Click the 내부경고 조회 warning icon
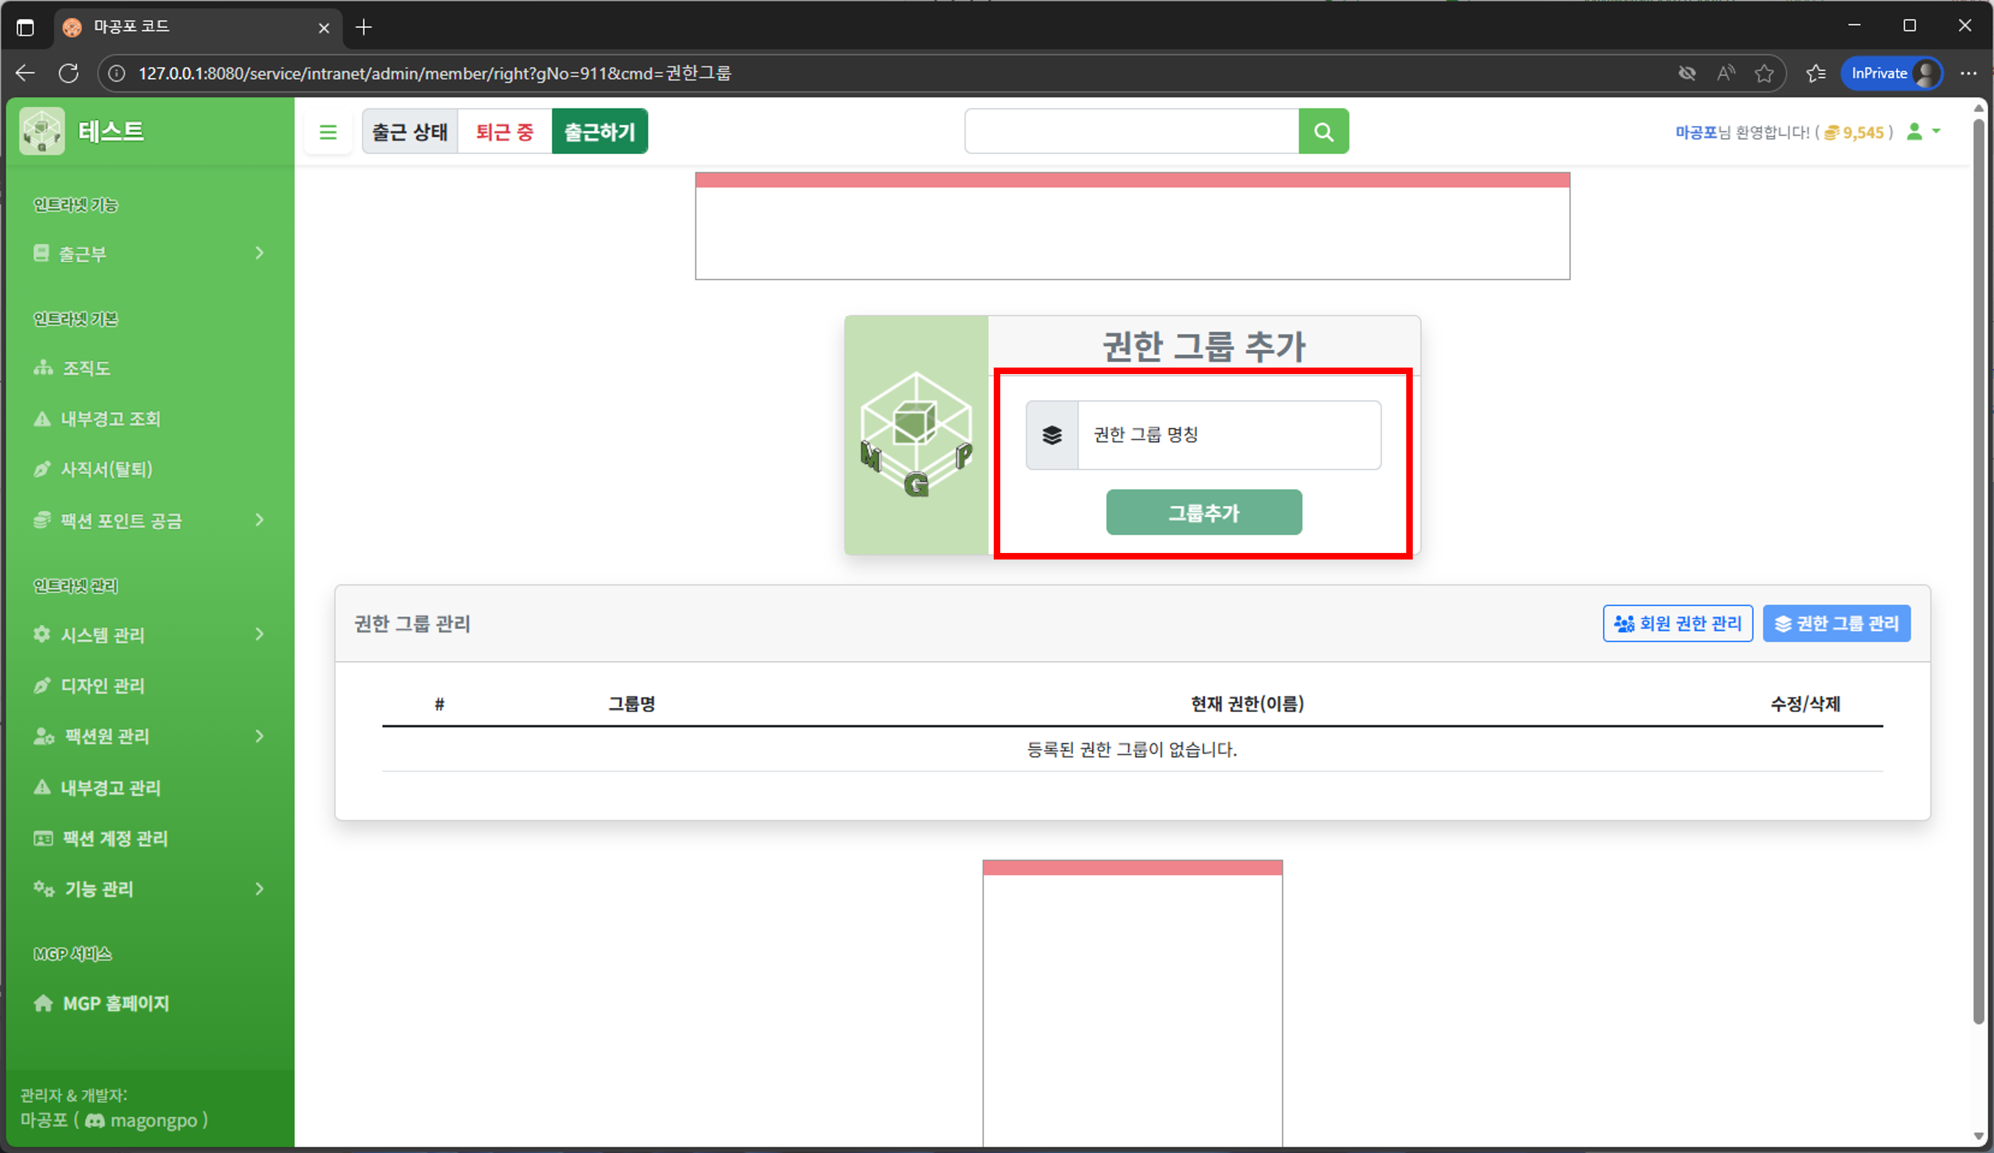1994x1153 pixels. coord(42,418)
